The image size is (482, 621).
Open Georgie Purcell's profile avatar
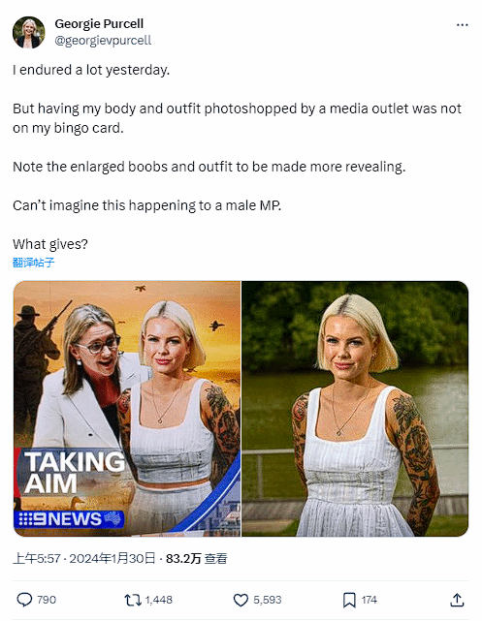(x=28, y=33)
